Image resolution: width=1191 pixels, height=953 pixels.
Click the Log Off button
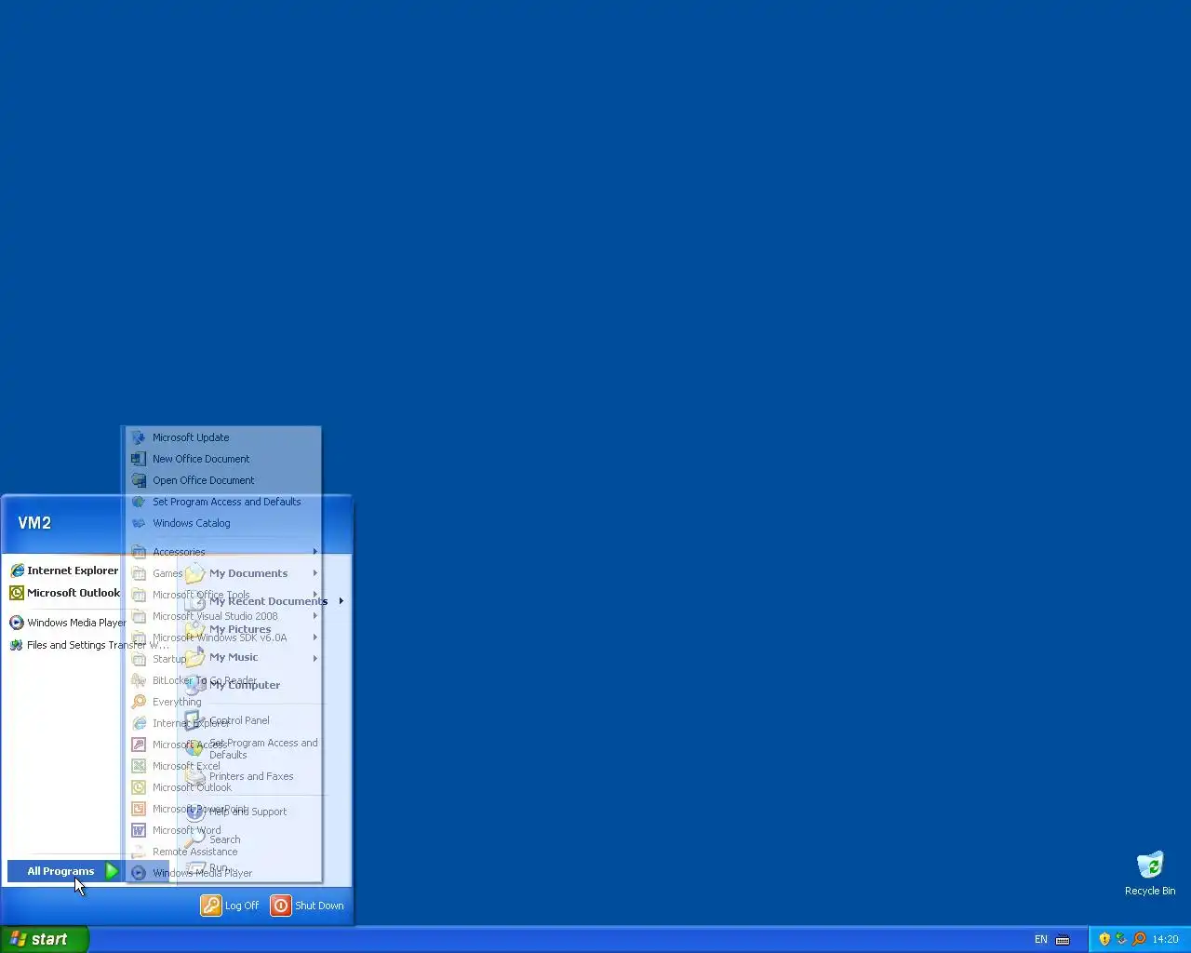click(230, 906)
